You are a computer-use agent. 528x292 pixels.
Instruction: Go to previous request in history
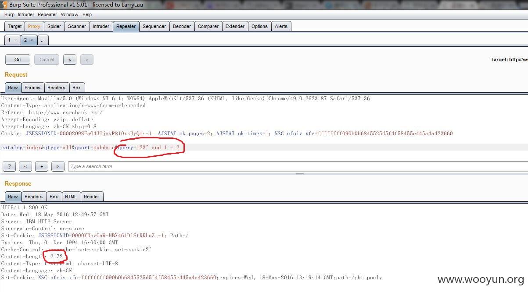click(70, 60)
